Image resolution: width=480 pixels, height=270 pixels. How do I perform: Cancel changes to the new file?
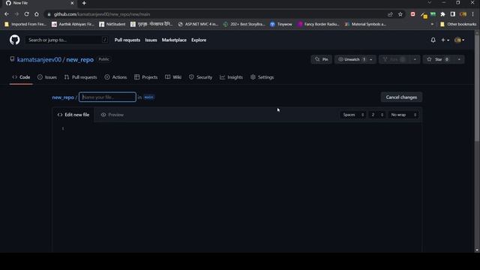coord(401,97)
